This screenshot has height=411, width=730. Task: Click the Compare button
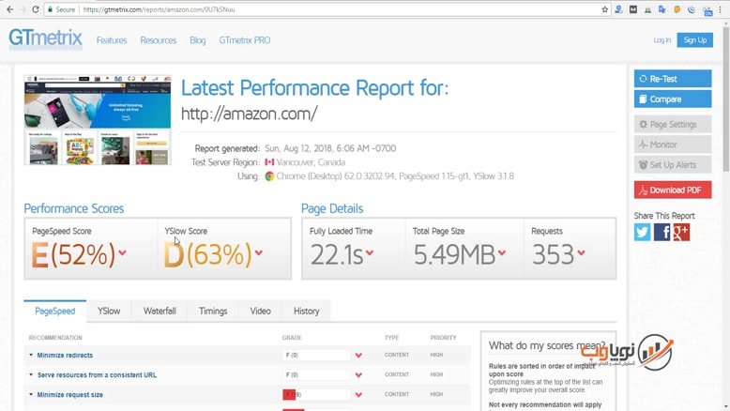[673, 99]
